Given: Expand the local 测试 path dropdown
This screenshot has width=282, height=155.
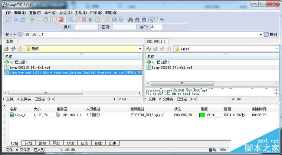Looking at the screenshot, I should pyautogui.click(x=140, y=49).
